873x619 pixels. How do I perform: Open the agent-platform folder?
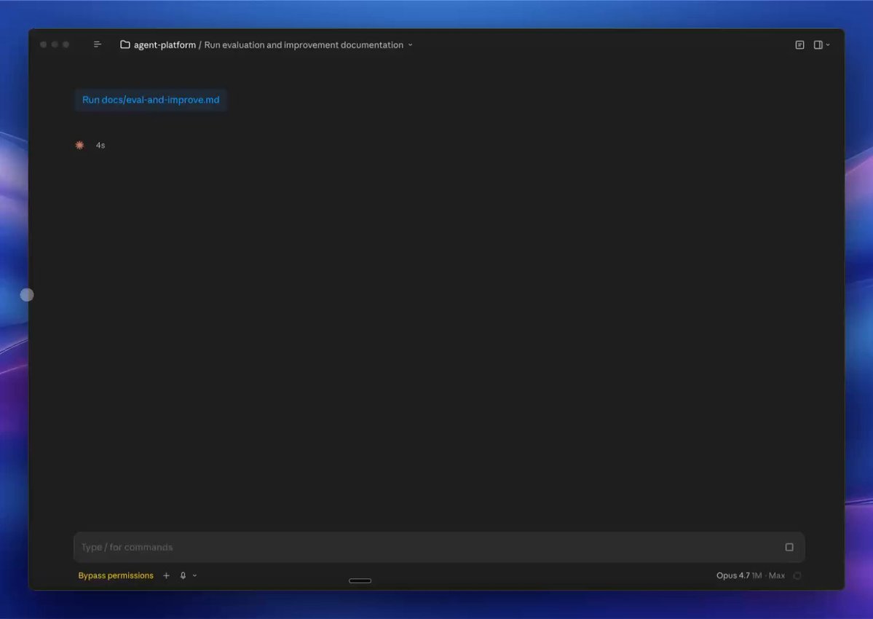coord(125,44)
